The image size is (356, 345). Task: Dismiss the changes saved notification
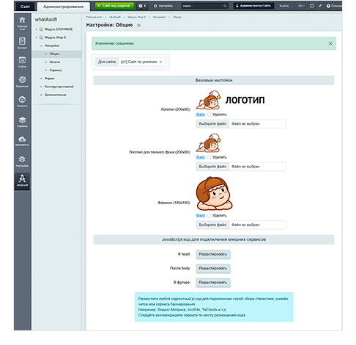click(330, 43)
